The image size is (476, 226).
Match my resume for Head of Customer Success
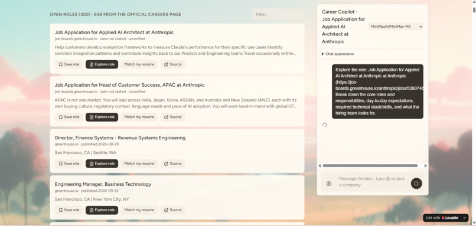tap(139, 117)
